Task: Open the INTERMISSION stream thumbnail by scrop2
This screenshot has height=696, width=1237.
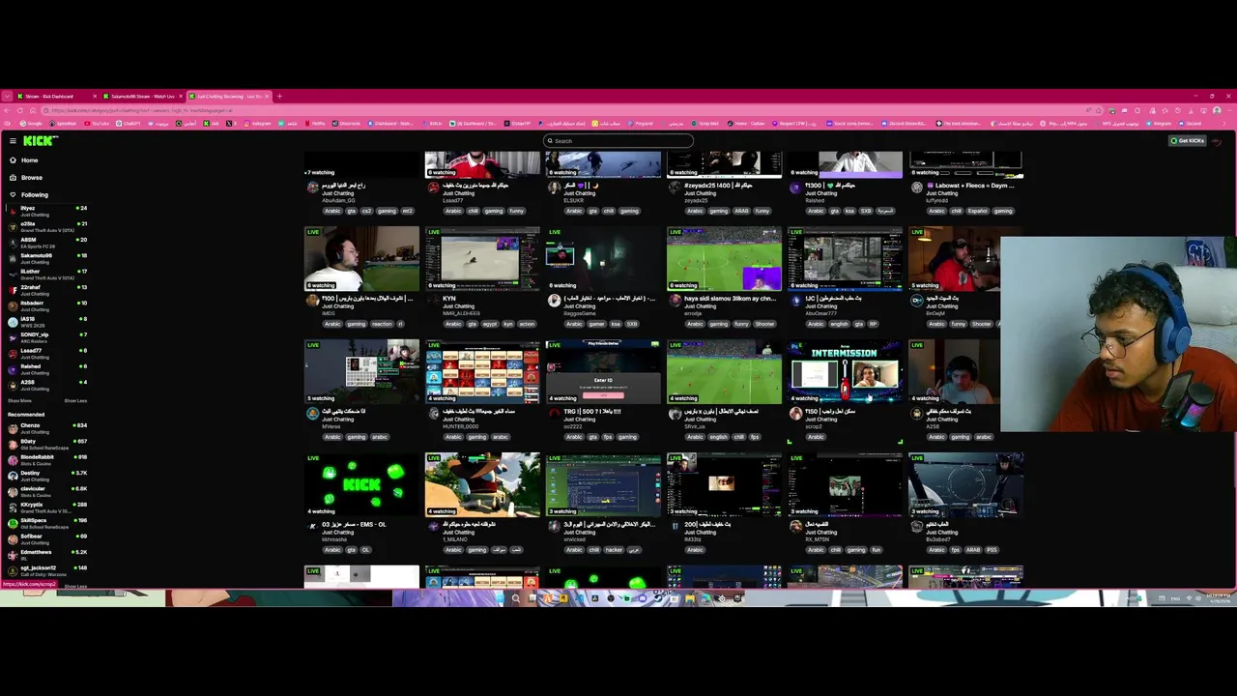Action: point(845,372)
